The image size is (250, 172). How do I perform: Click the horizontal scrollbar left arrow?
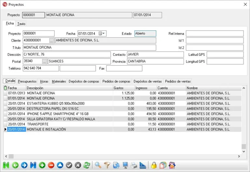click(6, 156)
